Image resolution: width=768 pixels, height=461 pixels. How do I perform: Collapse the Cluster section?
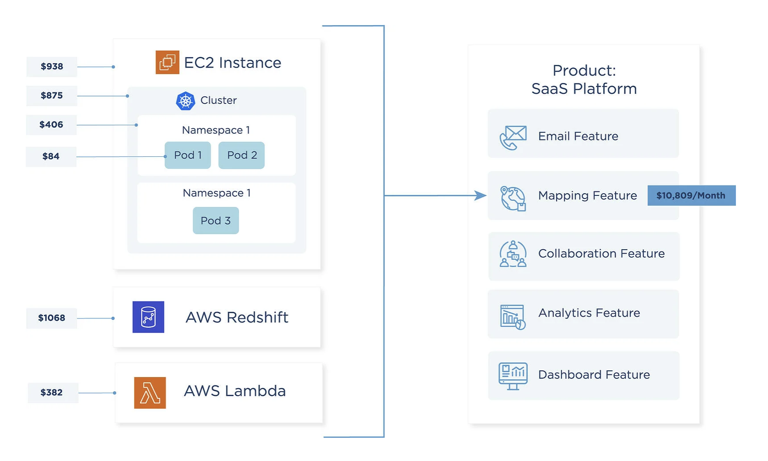[x=218, y=100]
